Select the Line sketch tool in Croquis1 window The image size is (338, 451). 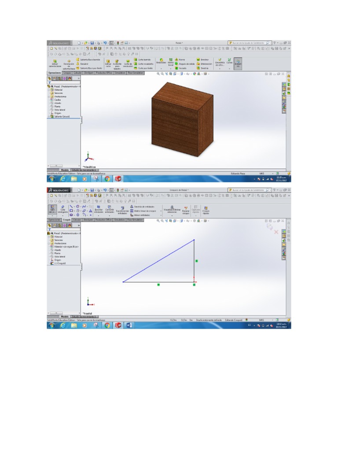point(71,207)
